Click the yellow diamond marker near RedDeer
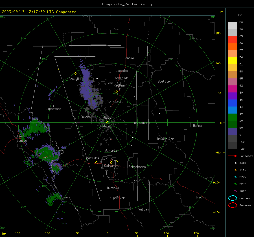Screen dimensions: 254x237 (x=116, y=92)
